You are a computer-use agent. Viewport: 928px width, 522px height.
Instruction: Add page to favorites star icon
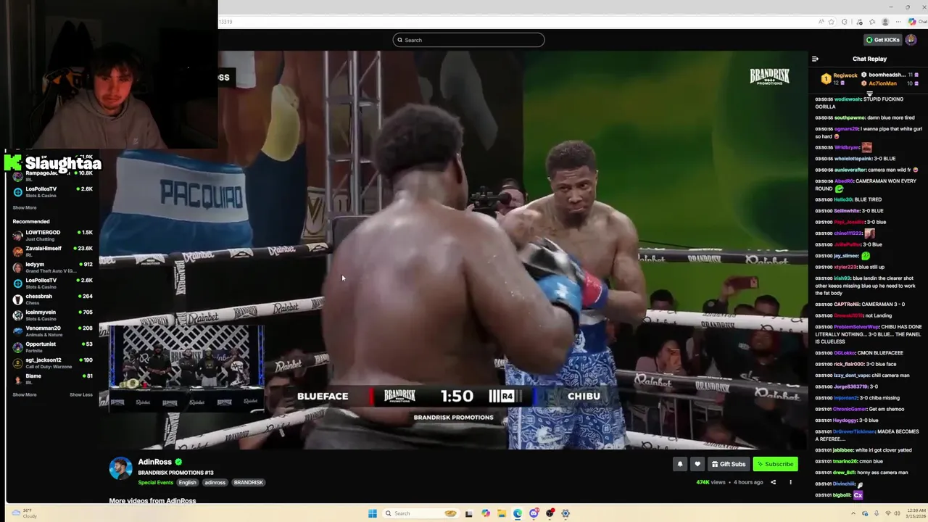click(x=832, y=22)
